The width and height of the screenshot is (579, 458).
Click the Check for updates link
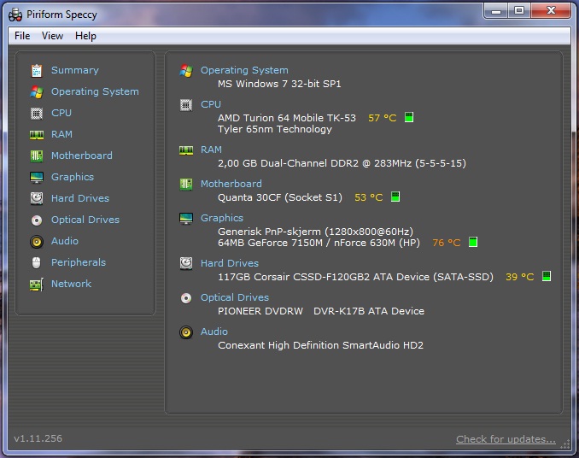coord(506,439)
